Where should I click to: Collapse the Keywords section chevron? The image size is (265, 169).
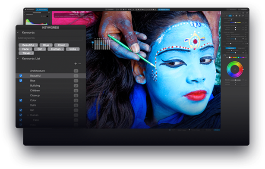point(18,32)
